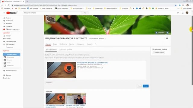Switch to the Каналы channel tab
The height and width of the screenshot is (108, 193).
click(x=71, y=44)
